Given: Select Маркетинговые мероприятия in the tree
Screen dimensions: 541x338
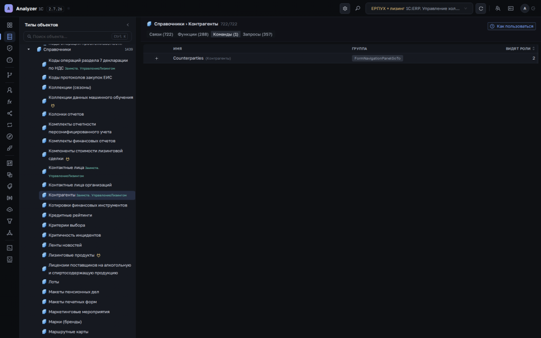Looking at the screenshot, I should [x=79, y=312].
